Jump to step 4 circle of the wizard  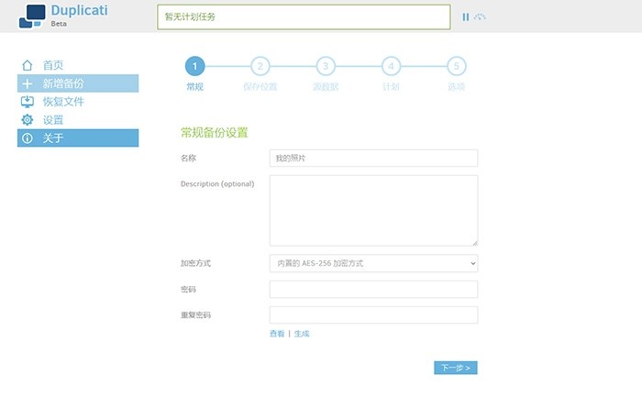pos(391,66)
